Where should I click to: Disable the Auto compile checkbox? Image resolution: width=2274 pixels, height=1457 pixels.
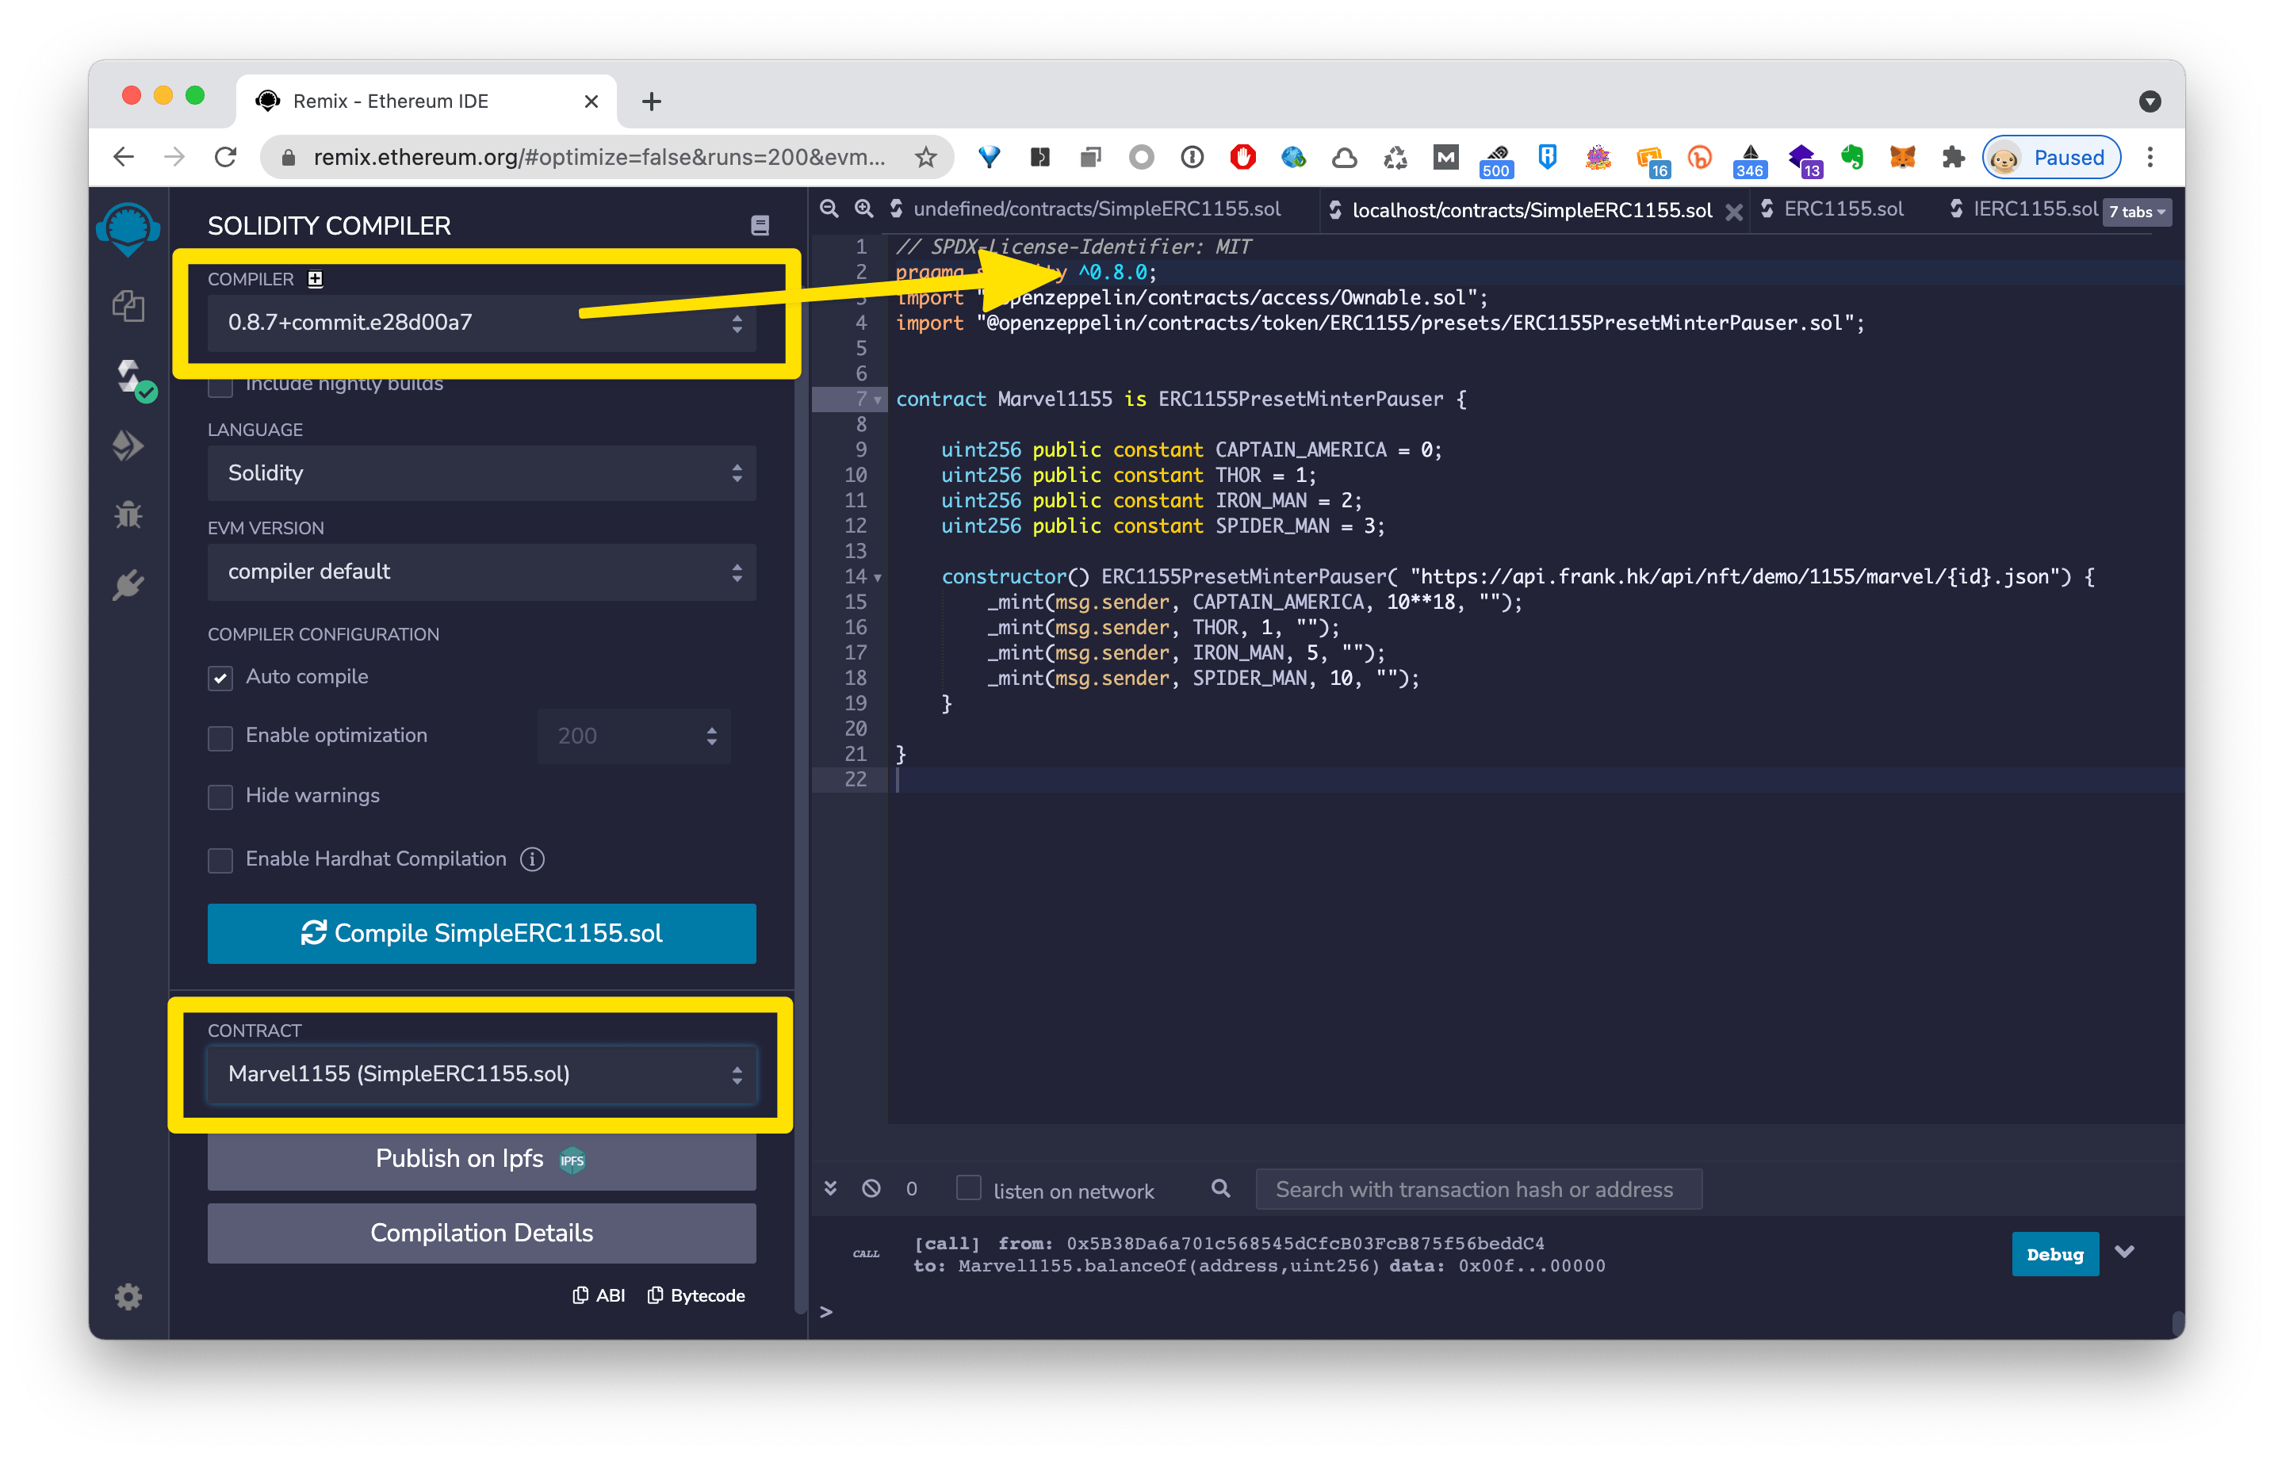[220, 678]
